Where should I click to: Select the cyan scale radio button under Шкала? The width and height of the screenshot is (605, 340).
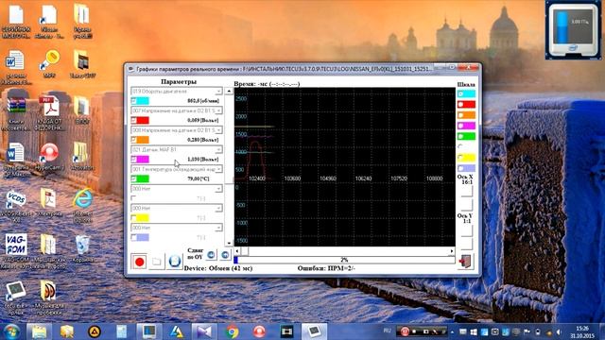point(460,93)
